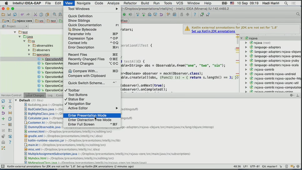This screenshot has height=170, width=302.
Task: Click LF line separator in status bar
Action: point(245,166)
